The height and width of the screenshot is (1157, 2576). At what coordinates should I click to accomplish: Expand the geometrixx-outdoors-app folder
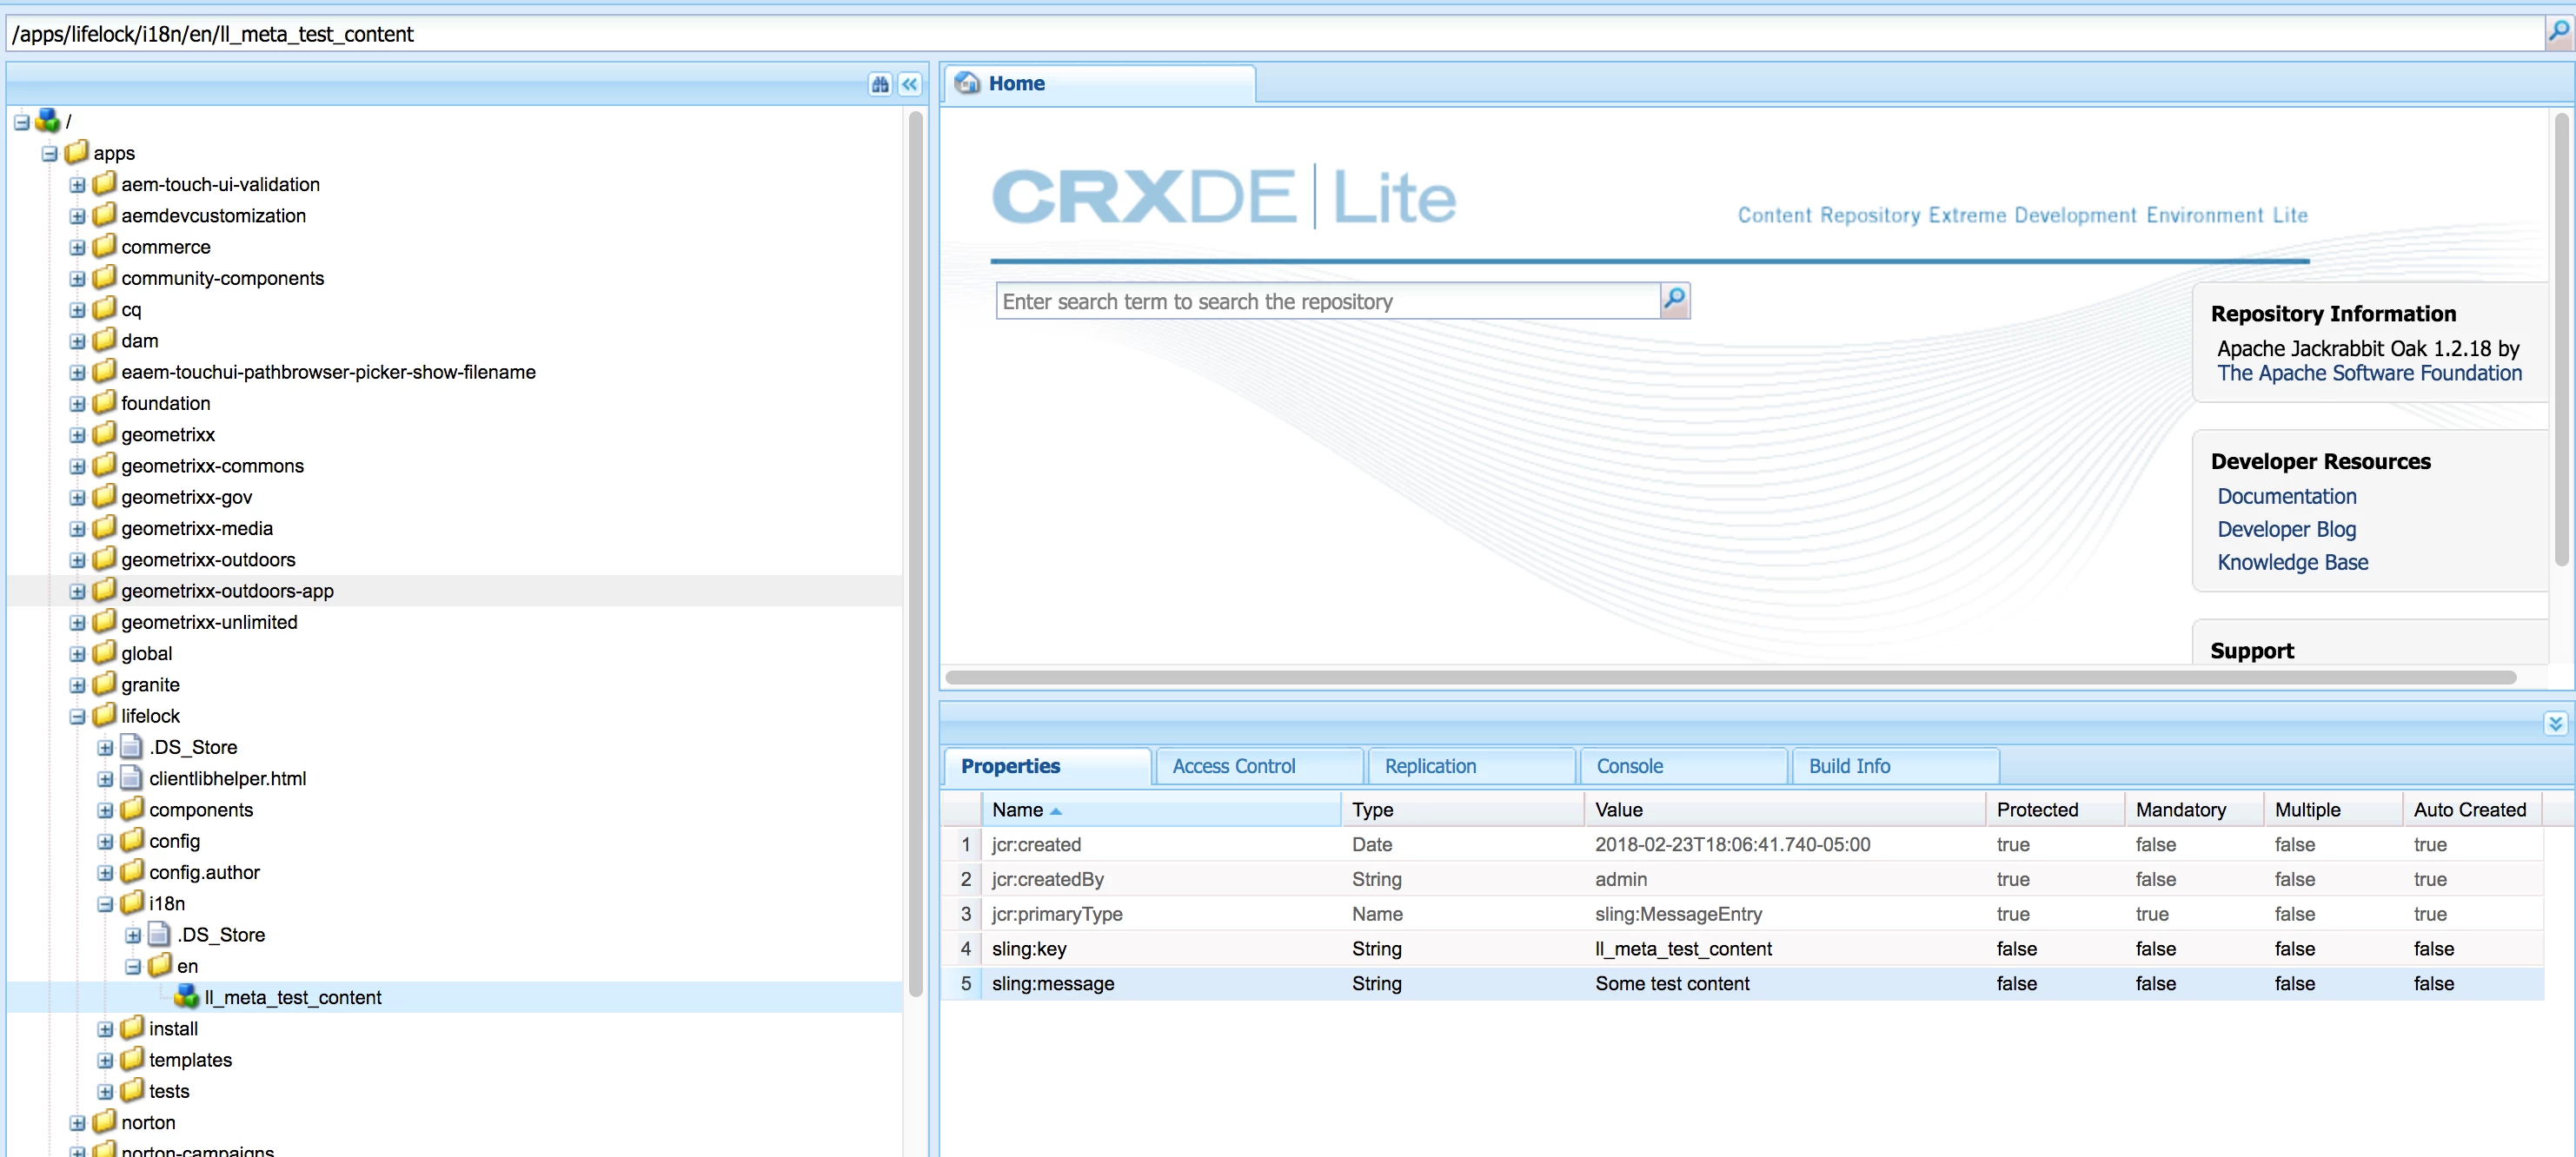pyautogui.click(x=77, y=591)
